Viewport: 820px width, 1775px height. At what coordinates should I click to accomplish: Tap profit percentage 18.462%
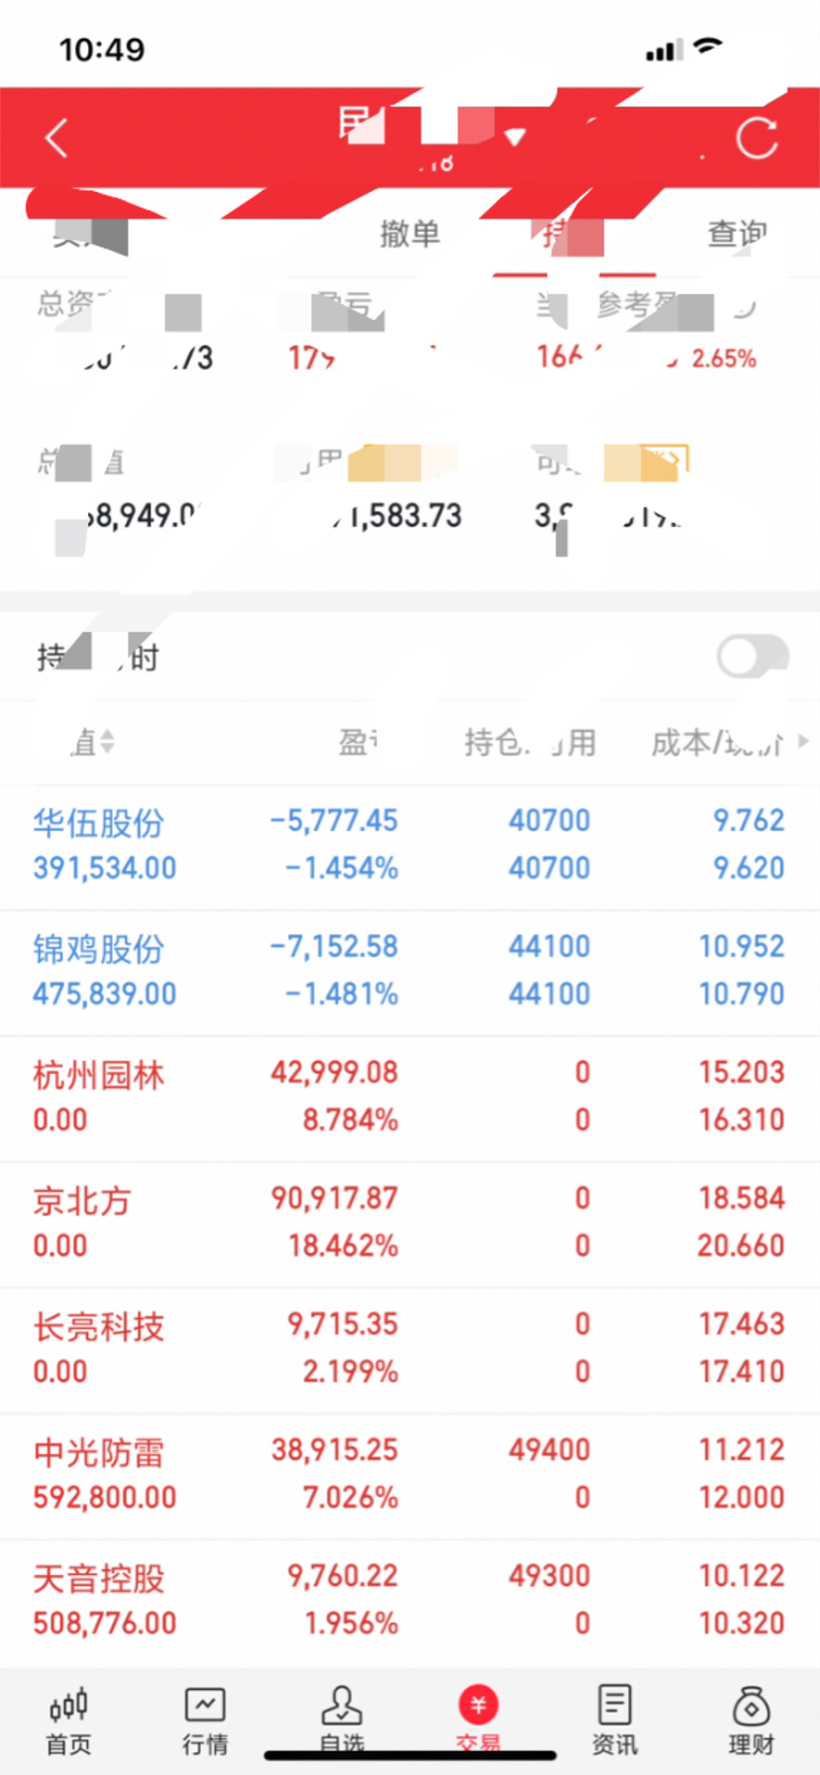(344, 1245)
